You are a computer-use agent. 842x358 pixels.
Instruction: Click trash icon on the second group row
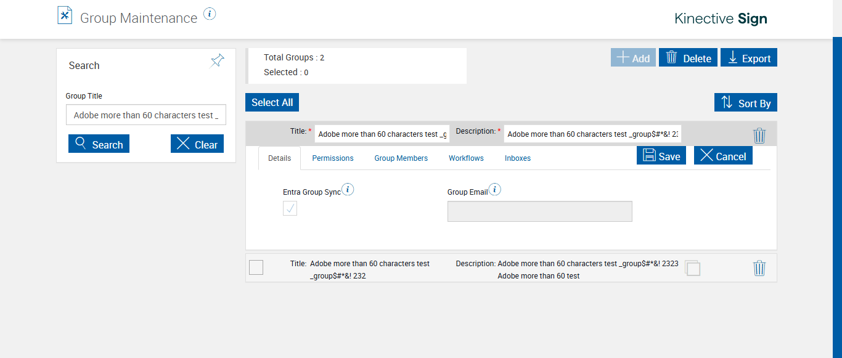759,268
